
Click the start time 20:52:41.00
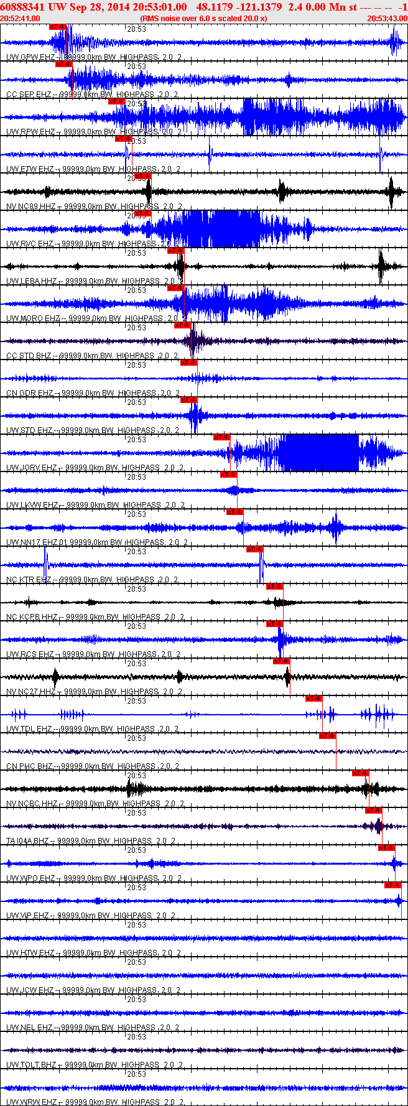pyautogui.click(x=20, y=19)
